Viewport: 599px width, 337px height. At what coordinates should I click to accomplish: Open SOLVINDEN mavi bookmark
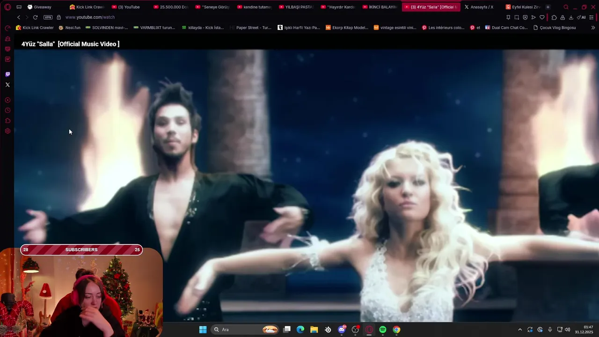106,28
